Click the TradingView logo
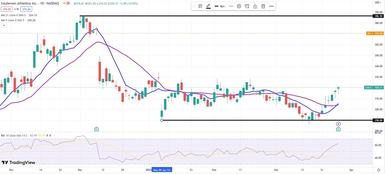This screenshot has width=385, height=174. (x=19, y=163)
